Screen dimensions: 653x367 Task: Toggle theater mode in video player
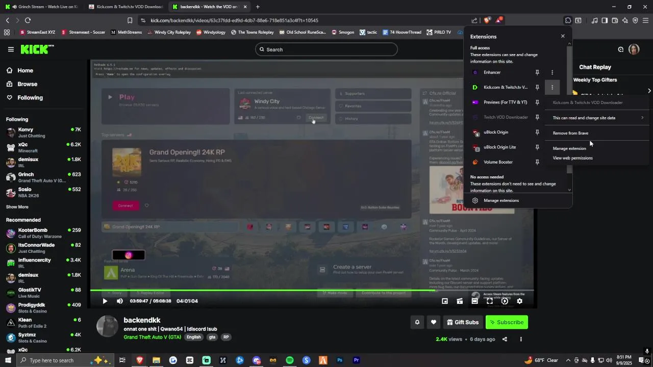474,301
